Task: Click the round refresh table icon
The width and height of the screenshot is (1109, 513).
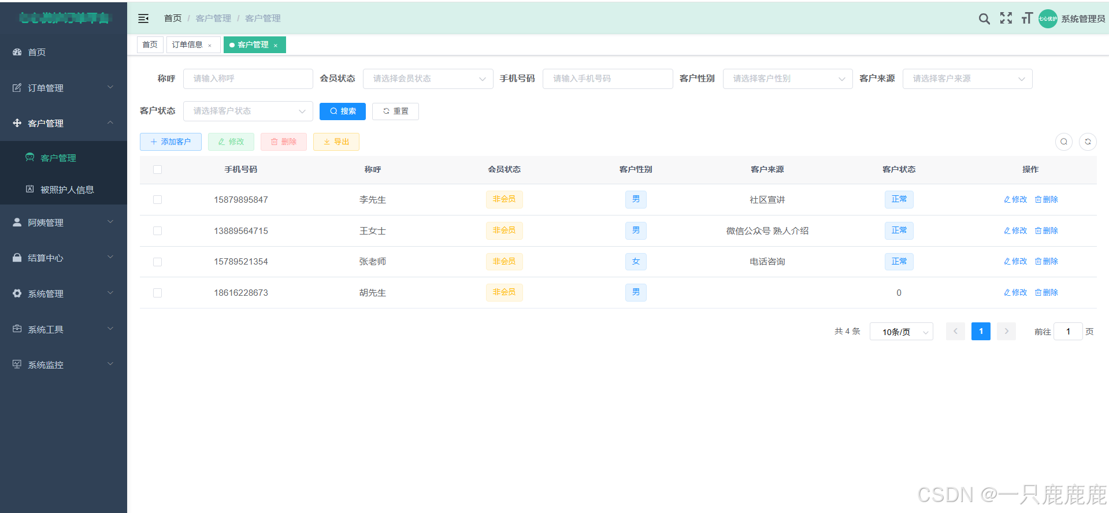Action: (1088, 142)
